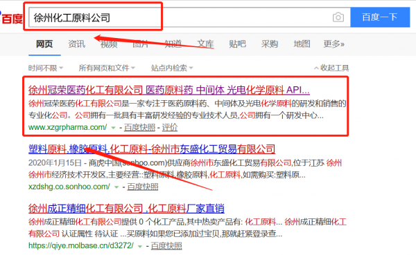This screenshot has height=255, width=416.
Task: Open the 徐州市东盛化工贸易有限公司 result title
Action: [x=152, y=149]
